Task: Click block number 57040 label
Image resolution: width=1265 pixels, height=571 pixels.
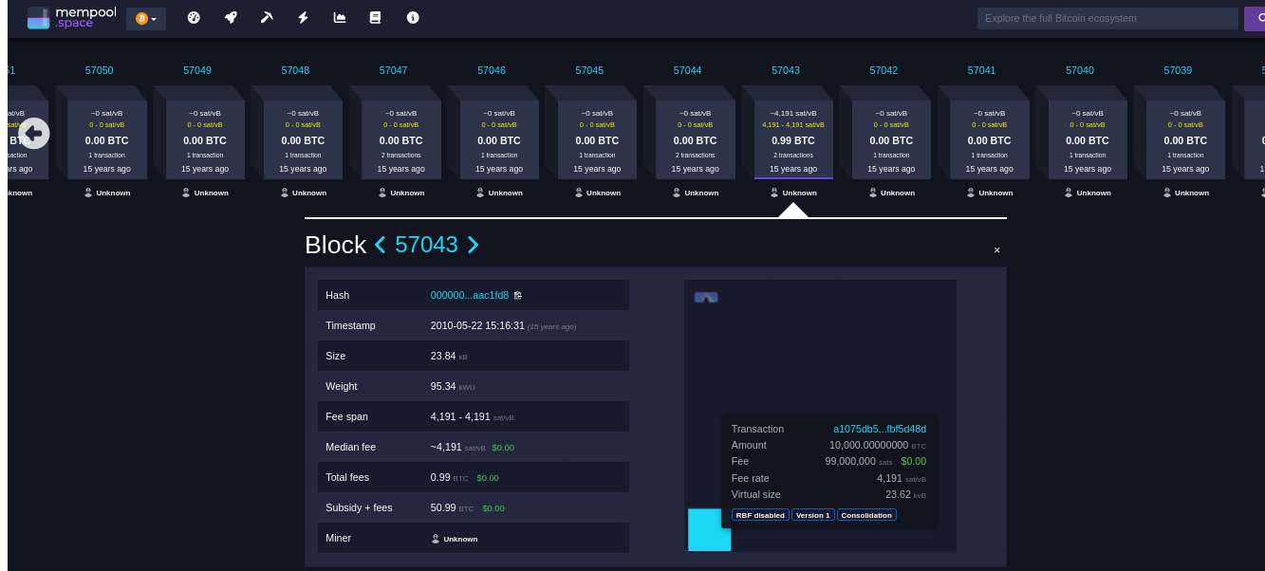Action: (1079, 70)
